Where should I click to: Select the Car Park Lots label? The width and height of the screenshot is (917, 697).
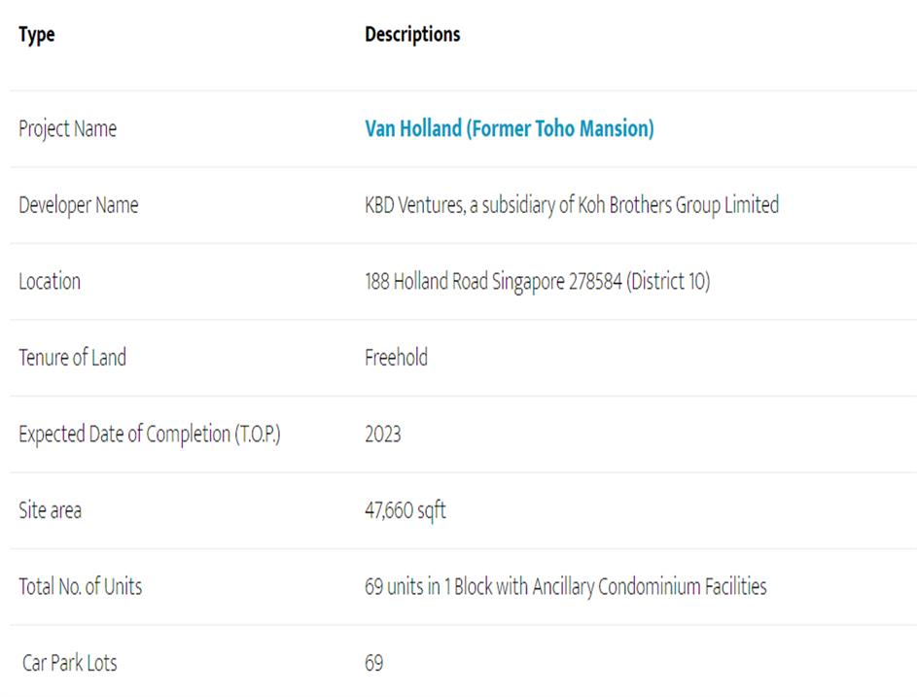click(70, 663)
